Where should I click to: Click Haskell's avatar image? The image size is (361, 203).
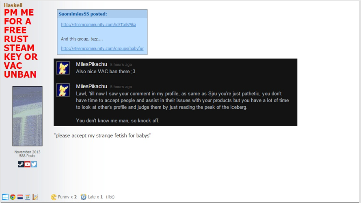[x=27, y=116]
